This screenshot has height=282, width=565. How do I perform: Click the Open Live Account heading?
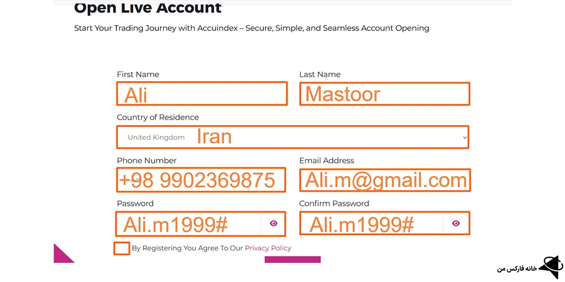click(x=147, y=8)
